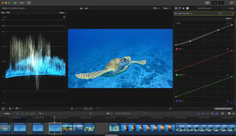Show the Info inspector icon

tap(187, 8)
